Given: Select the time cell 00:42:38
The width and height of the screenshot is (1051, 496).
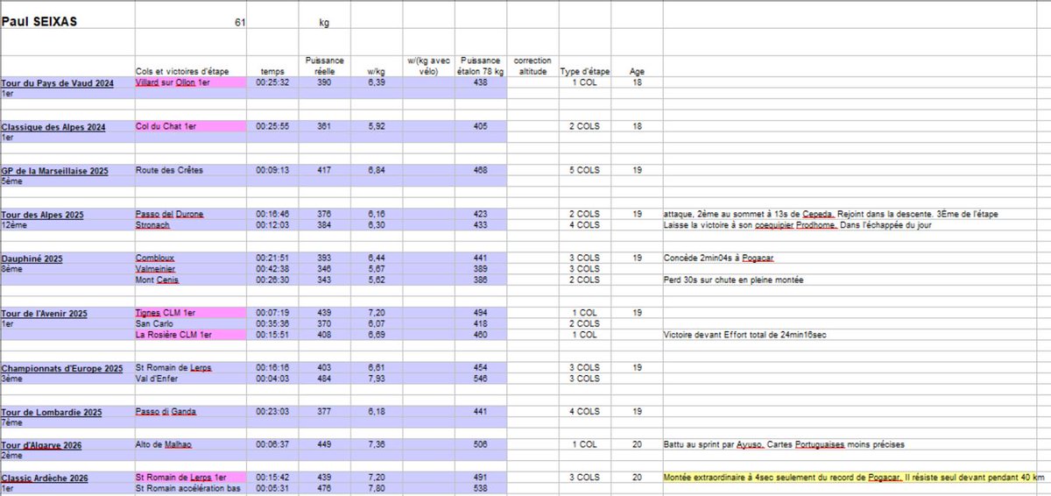Looking at the screenshot, I should (272, 269).
